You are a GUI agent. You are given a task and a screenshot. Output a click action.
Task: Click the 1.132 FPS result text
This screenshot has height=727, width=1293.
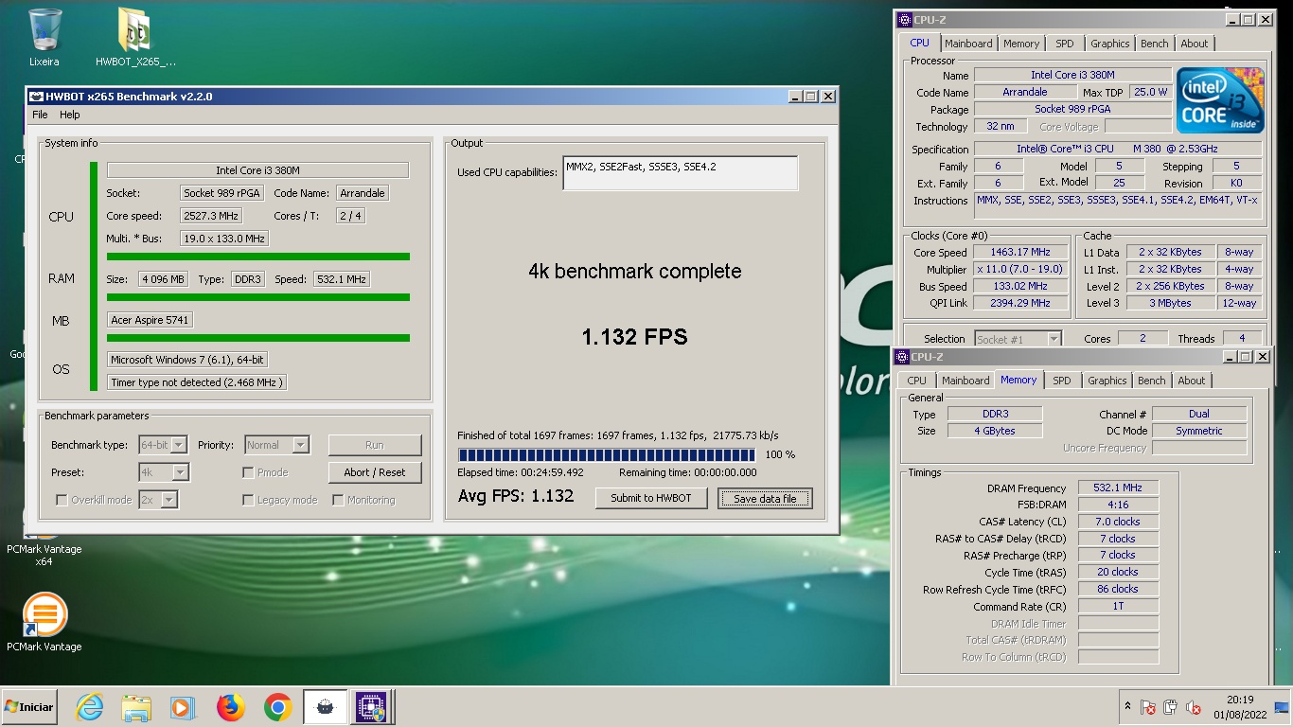(634, 336)
